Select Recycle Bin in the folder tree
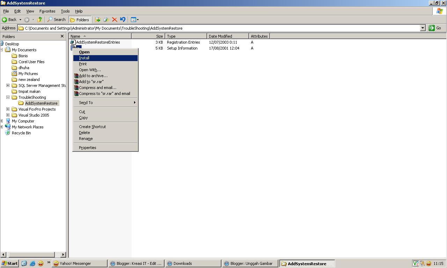This screenshot has width=447, height=268. click(18, 133)
